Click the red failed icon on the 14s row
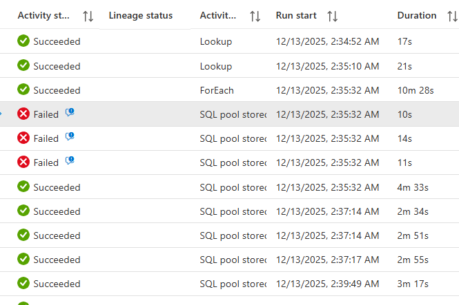Viewport: 459px width, 305px height. tap(23, 138)
